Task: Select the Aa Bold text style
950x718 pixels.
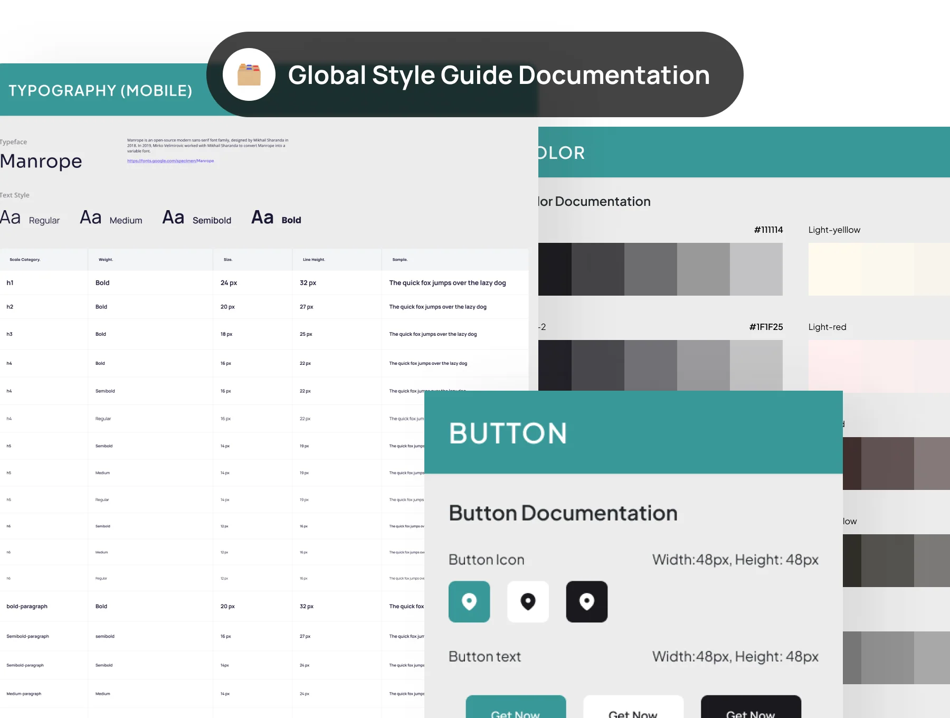Action: click(276, 218)
